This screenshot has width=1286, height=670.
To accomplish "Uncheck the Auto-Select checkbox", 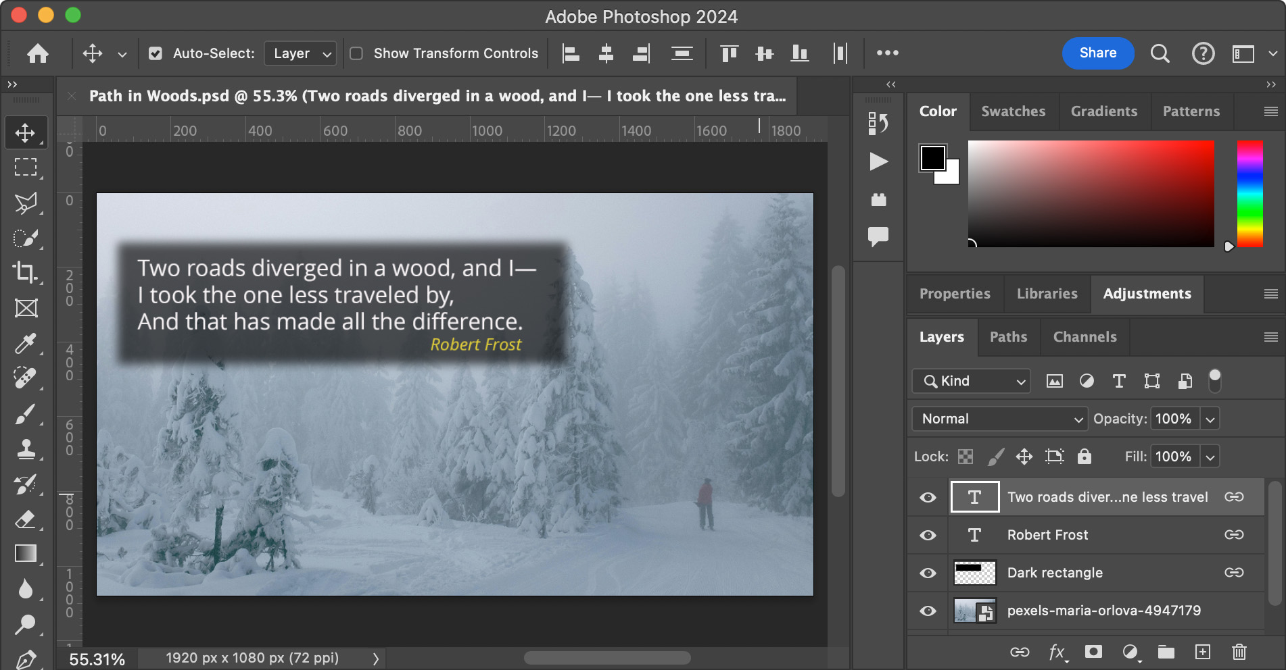I will coord(156,53).
